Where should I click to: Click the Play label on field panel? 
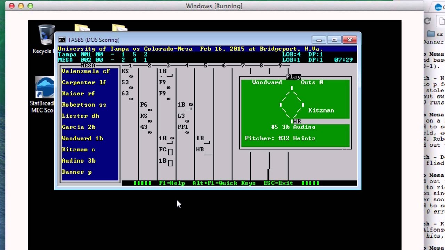[x=293, y=77]
